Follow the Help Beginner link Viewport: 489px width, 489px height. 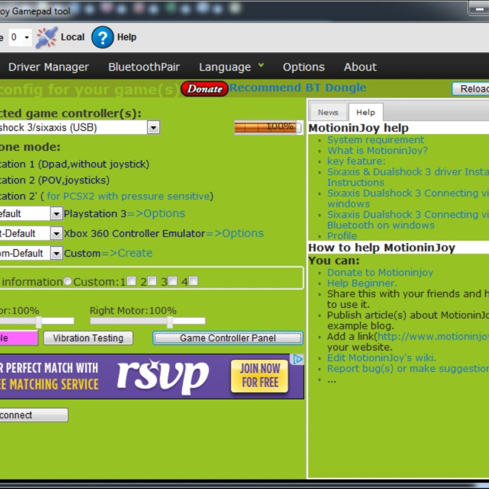(x=362, y=283)
